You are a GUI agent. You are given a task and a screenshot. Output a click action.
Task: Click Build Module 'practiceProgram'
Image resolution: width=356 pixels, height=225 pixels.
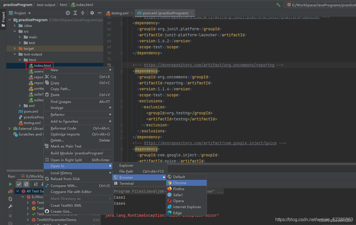click(78, 153)
